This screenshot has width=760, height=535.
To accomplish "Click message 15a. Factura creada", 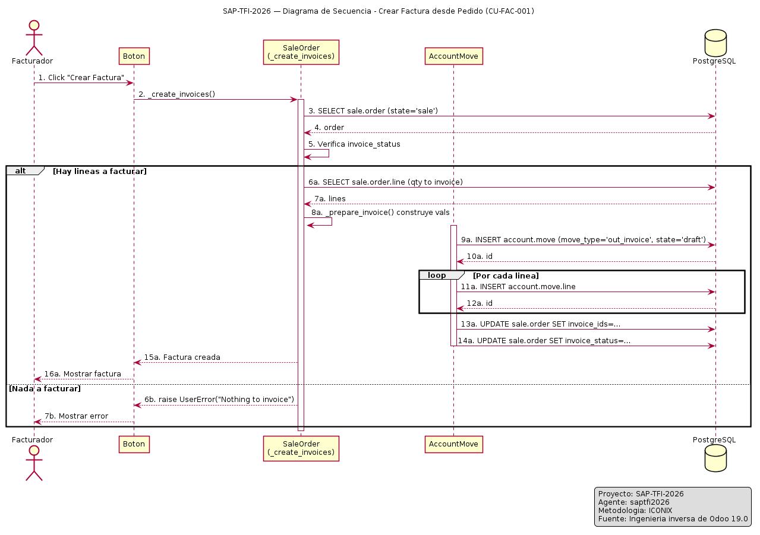I will coord(182,357).
